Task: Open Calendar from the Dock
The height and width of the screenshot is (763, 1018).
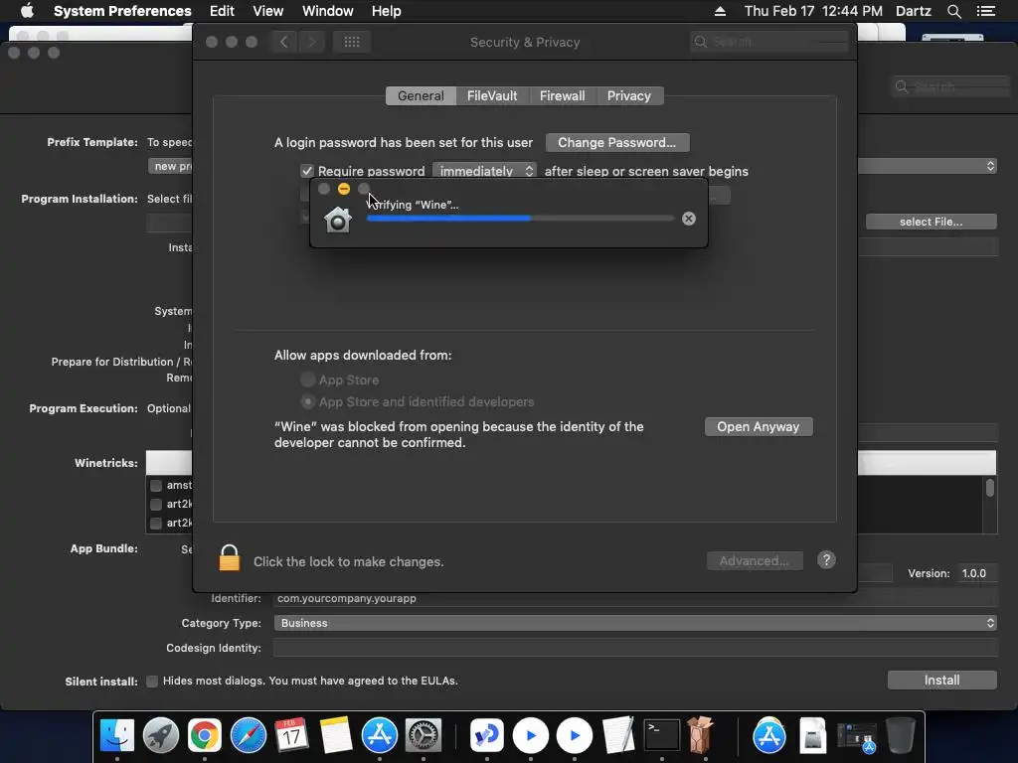Action: 291,735
